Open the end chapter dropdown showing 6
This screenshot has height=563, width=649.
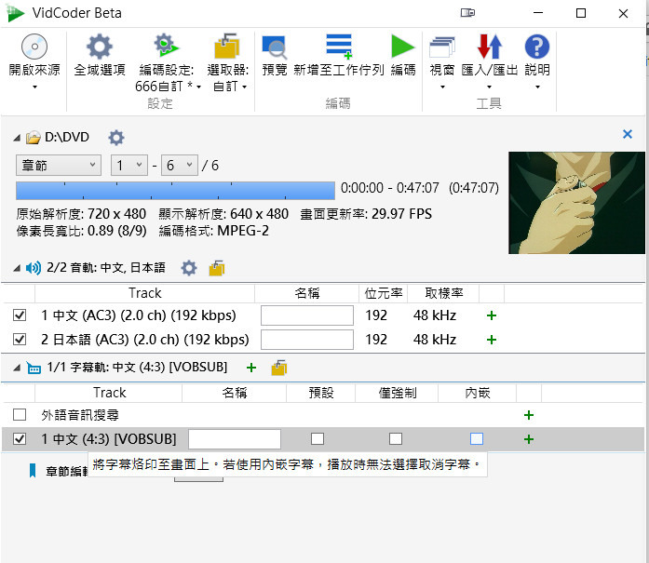pos(179,166)
